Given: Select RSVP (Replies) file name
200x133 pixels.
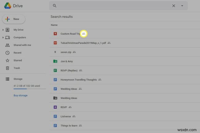Looking at the screenshot, I should tap(69, 70).
